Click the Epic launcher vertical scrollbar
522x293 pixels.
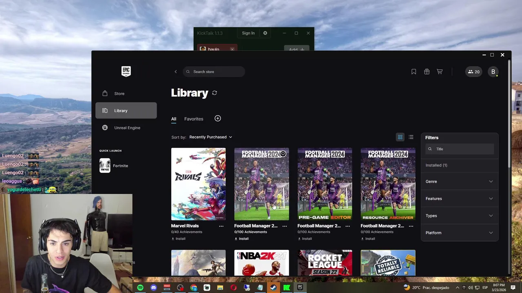click(x=509, y=114)
